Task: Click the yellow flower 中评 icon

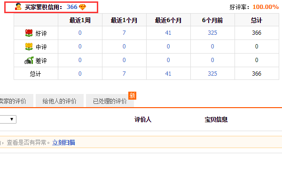Action: pyautogui.click(x=29, y=47)
